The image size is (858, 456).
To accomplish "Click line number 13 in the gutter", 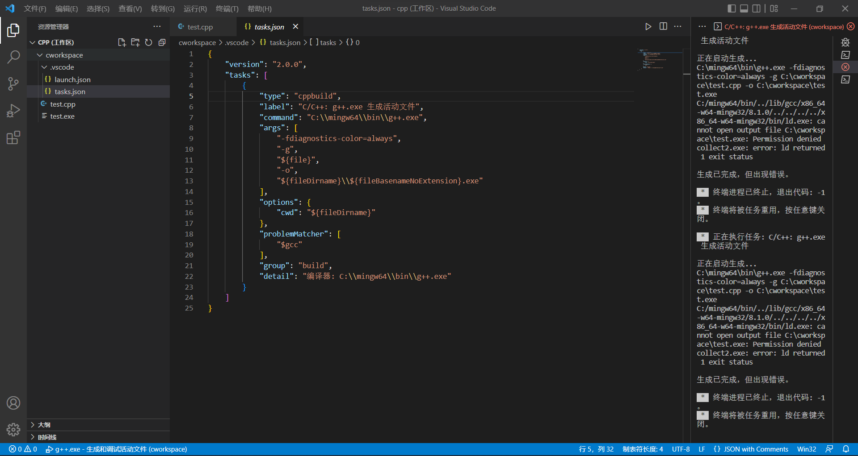I will [x=189, y=181].
